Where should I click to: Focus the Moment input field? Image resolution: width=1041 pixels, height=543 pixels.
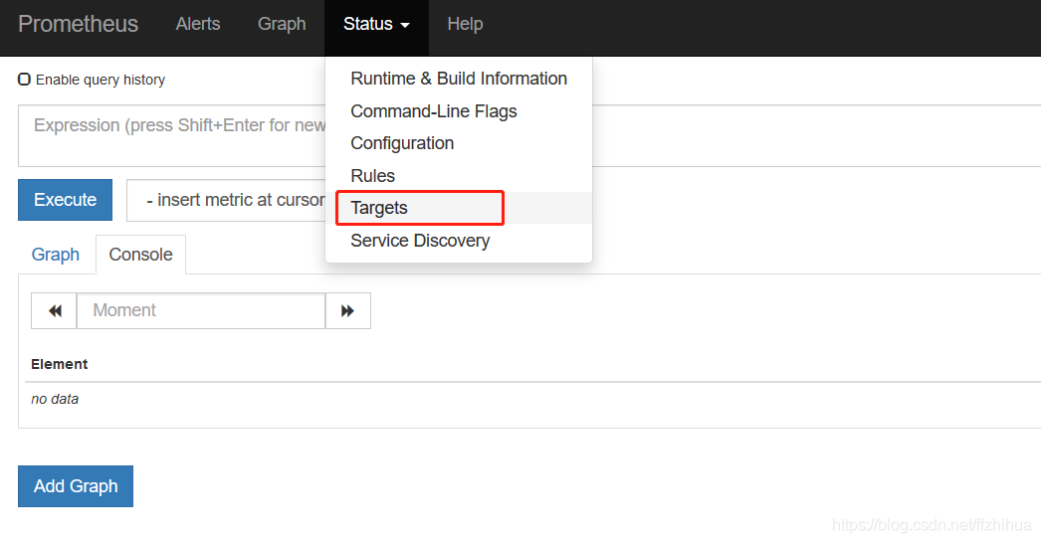[201, 310]
